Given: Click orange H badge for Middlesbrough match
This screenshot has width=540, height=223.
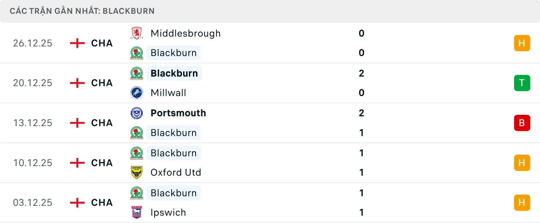Looking at the screenshot, I should (x=522, y=43).
